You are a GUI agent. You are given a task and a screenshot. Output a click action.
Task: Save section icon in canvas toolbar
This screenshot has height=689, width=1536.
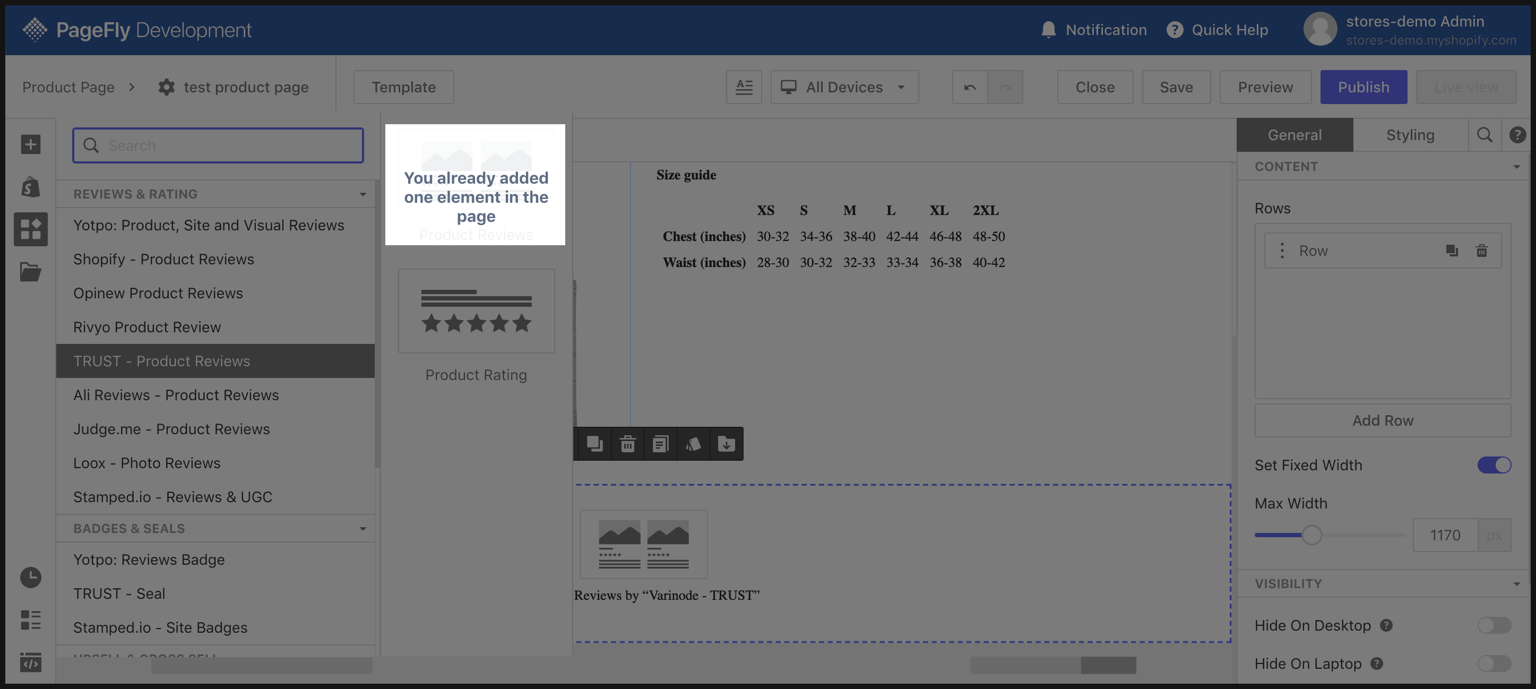[726, 444]
